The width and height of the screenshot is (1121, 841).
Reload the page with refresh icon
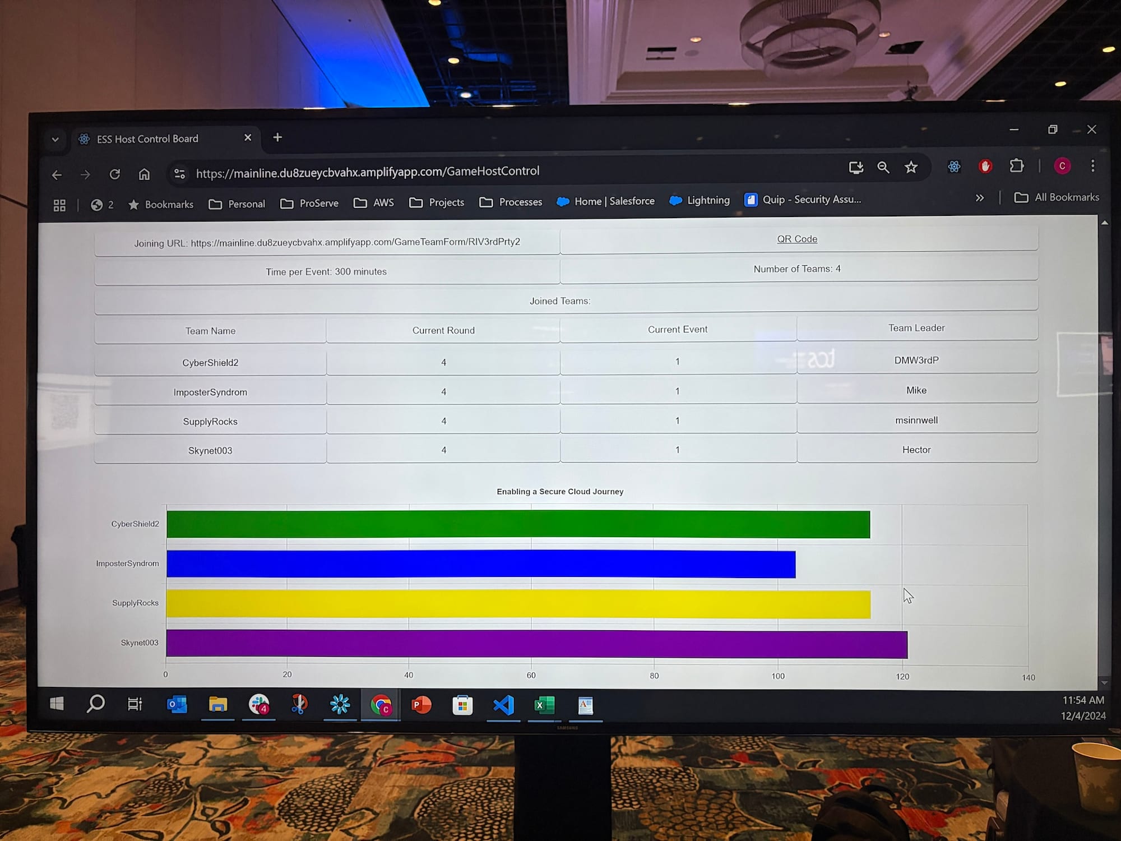(x=115, y=174)
